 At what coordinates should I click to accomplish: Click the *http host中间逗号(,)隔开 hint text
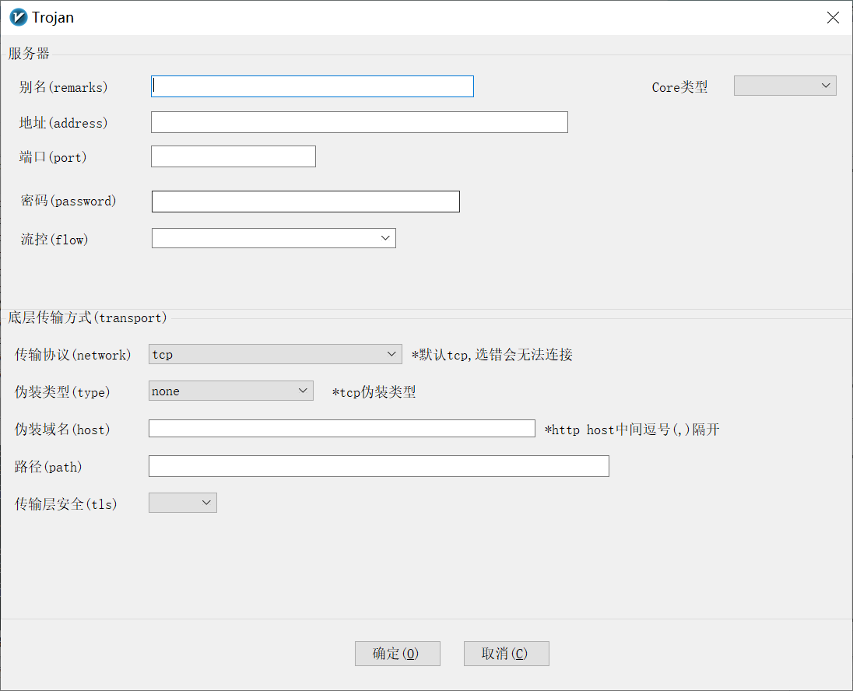(632, 430)
